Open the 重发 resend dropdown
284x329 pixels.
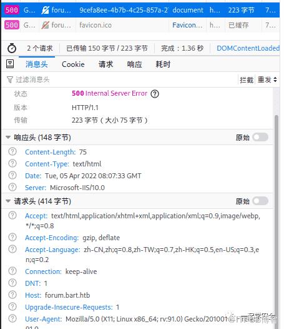[267, 79]
